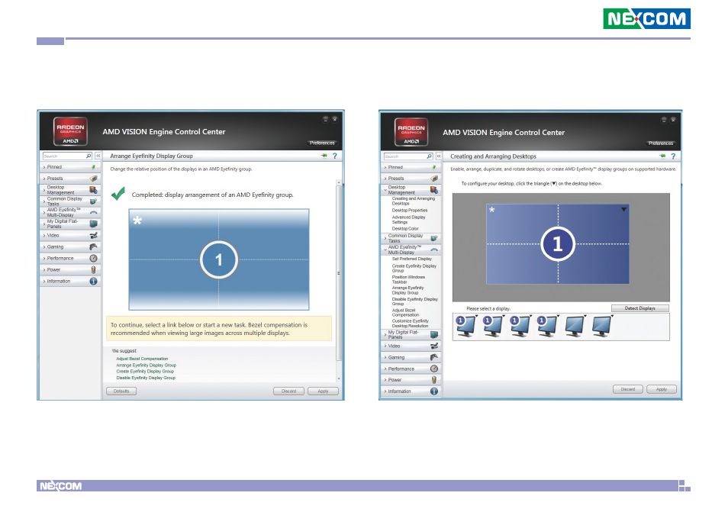Click green pin-page icon beside help in Arrange Eyefinity window
The image size is (728, 512).
coord(324,156)
